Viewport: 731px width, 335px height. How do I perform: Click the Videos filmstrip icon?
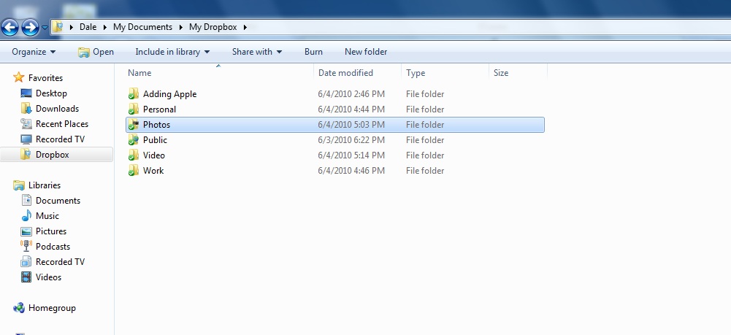pyautogui.click(x=26, y=277)
